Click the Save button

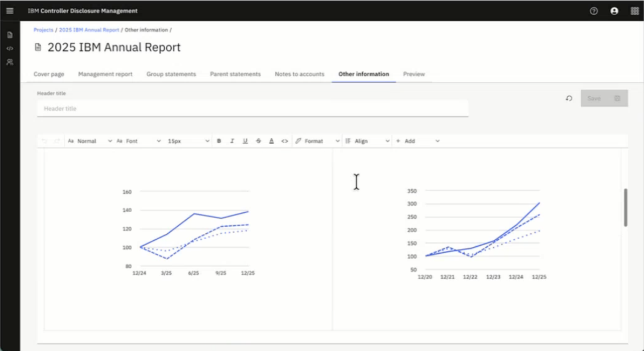(x=604, y=98)
